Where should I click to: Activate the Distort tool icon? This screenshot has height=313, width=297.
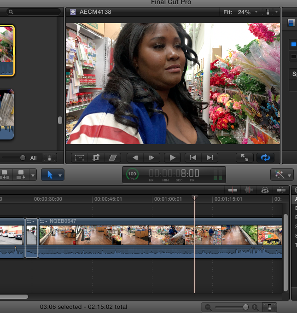pyautogui.click(x=113, y=158)
